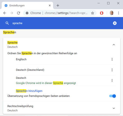Collapse the Sprache section chevron
Screen dimensions: 123x116
point(114,45)
